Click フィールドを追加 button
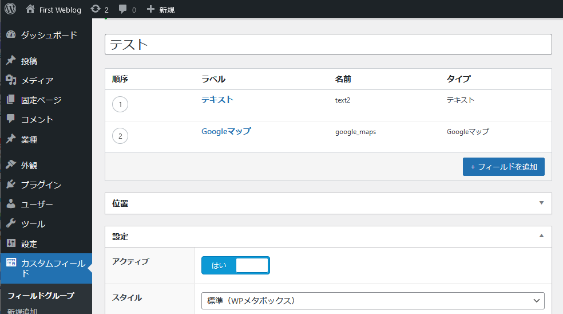The width and height of the screenshot is (563, 314). point(503,167)
